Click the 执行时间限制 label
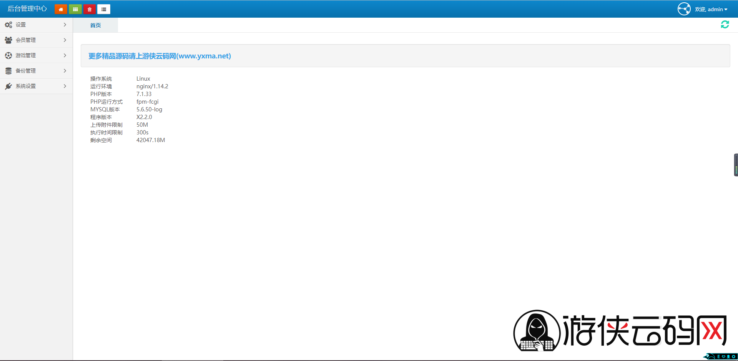Viewport: 738px width, 361px height. [106, 132]
